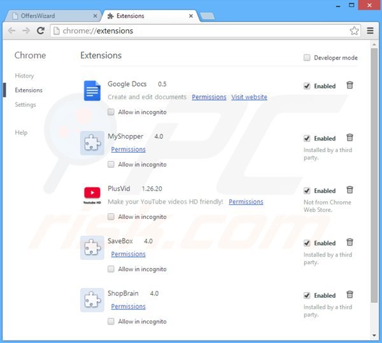The image size is (382, 343).
Task: View MyShopper Permissions link
Action: coord(128,149)
